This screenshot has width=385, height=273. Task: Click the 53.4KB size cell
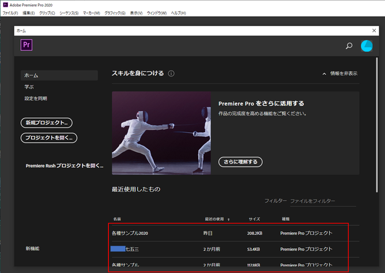tap(254, 249)
